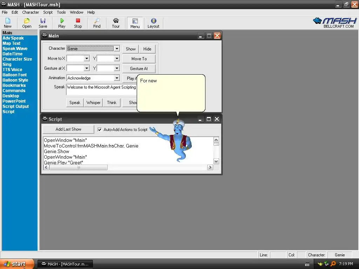Click the Main window title icon
The width and height of the screenshot is (359, 269).
(x=45, y=35)
